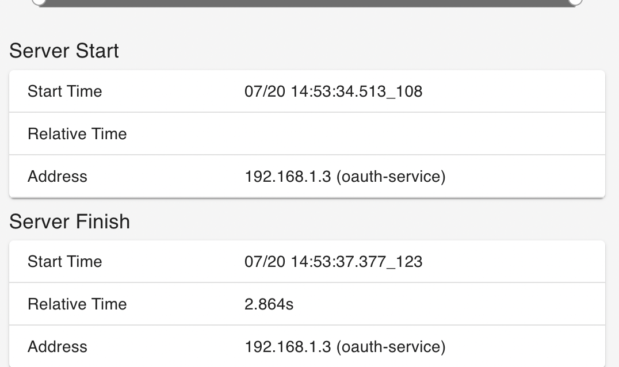Select the Server Finish section header
Screen dimensions: 619x367
(x=69, y=221)
